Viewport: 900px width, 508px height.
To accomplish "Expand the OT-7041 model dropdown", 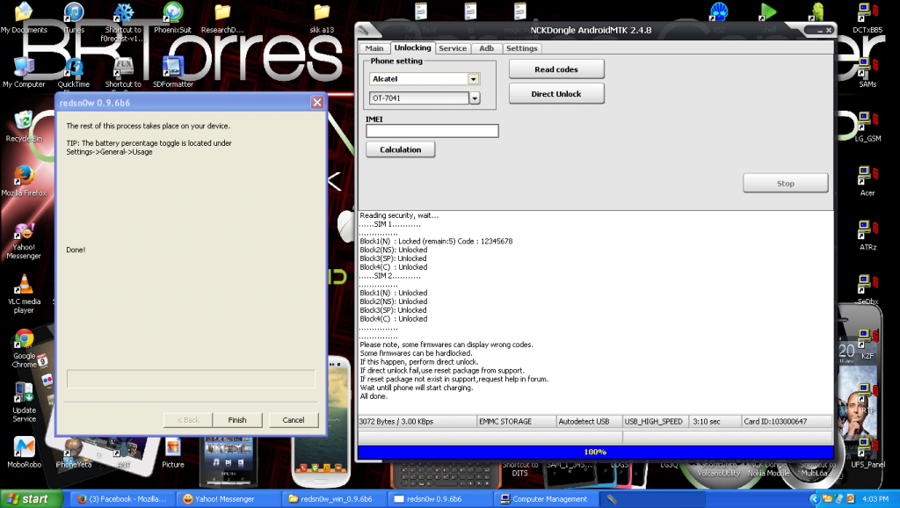I will (x=475, y=98).
